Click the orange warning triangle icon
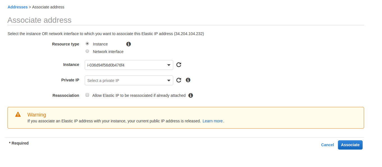This screenshot has width=382, height=167. pyautogui.click(x=18, y=115)
